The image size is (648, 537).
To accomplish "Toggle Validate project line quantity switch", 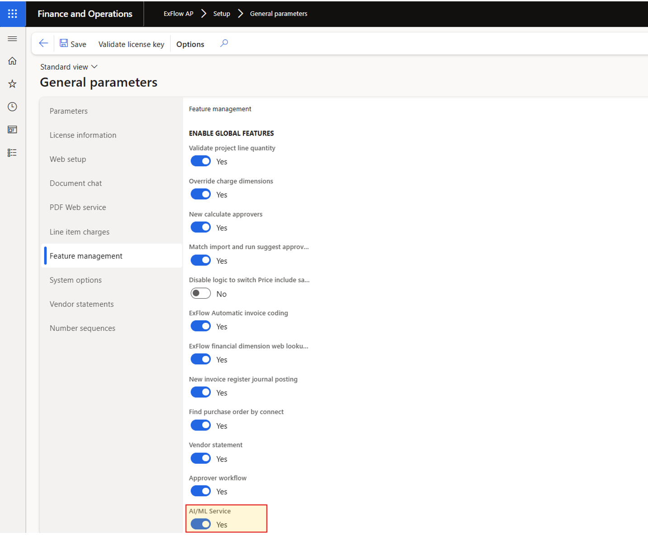I will [201, 161].
